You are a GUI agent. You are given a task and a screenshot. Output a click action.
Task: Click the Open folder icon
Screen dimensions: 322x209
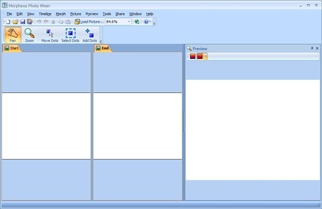pyautogui.click(x=16, y=21)
